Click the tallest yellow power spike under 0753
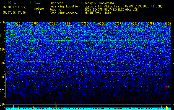Image resolution: width=174 pixels, height=110 pixels. (x=56, y=106)
